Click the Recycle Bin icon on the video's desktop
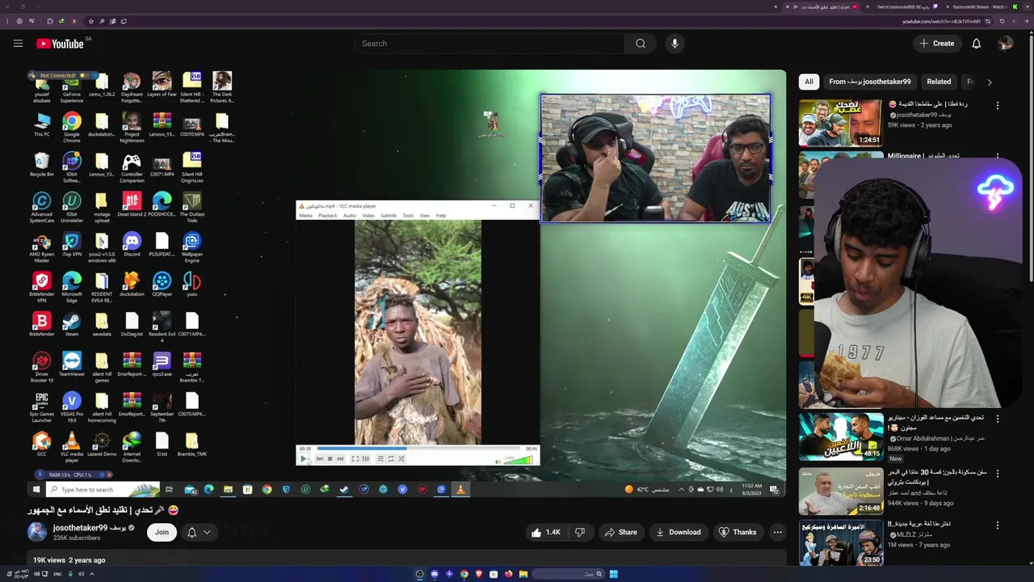The width and height of the screenshot is (1034, 582). (41, 162)
